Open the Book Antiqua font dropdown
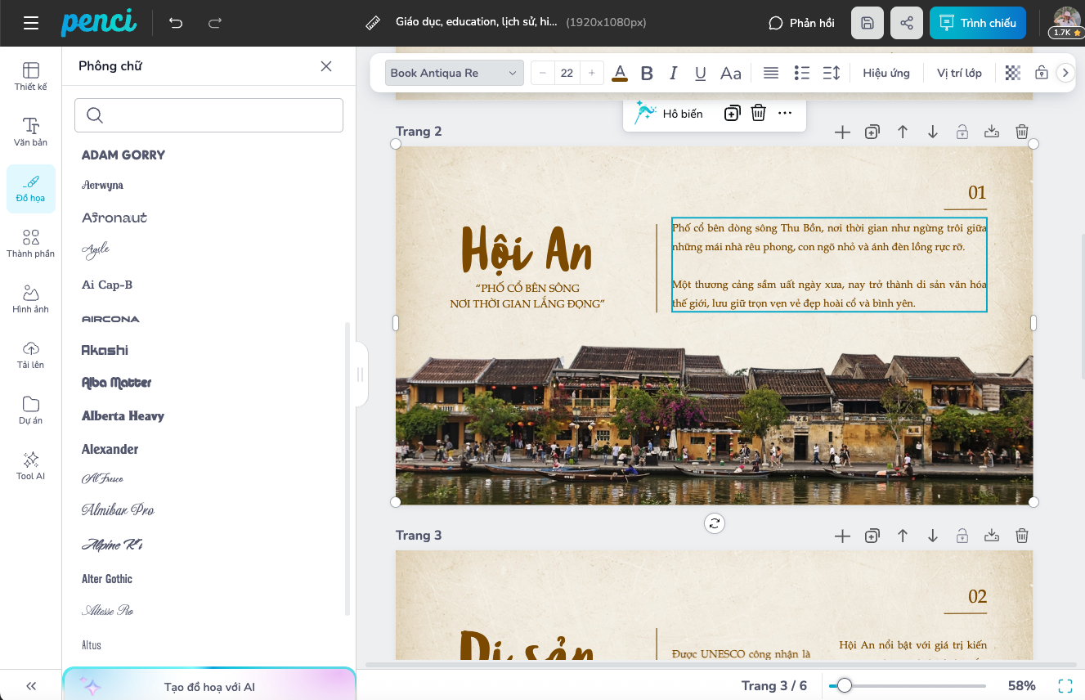The height and width of the screenshot is (700, 1085). point(454,73)
